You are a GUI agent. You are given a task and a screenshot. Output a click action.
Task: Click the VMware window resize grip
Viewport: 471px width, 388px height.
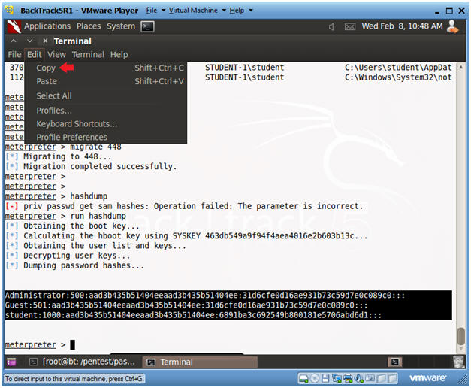pos(463,380)
